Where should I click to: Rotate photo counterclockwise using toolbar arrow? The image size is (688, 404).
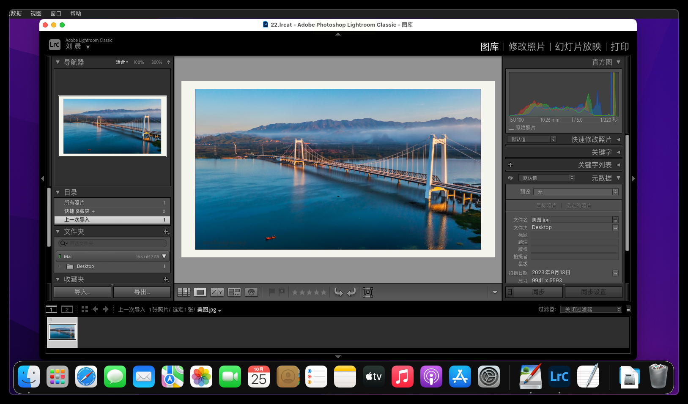pos(338,292)
